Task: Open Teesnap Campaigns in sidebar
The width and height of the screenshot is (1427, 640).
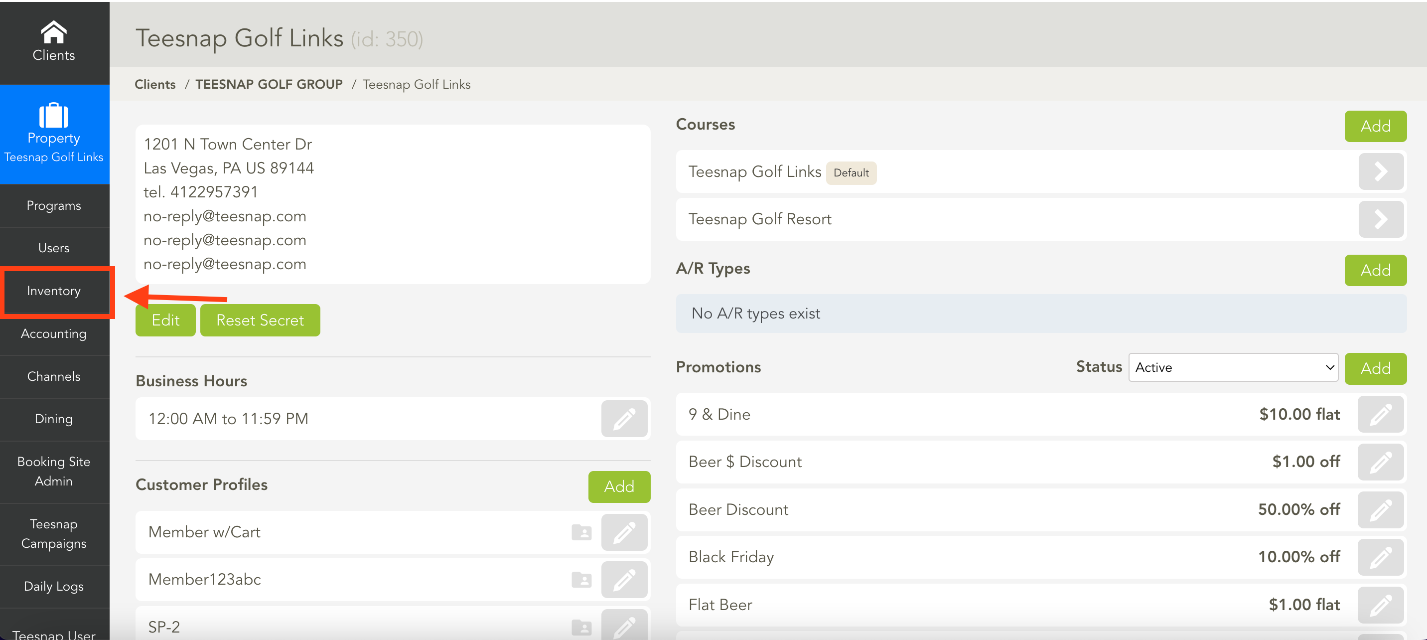Action: (54, 534)
